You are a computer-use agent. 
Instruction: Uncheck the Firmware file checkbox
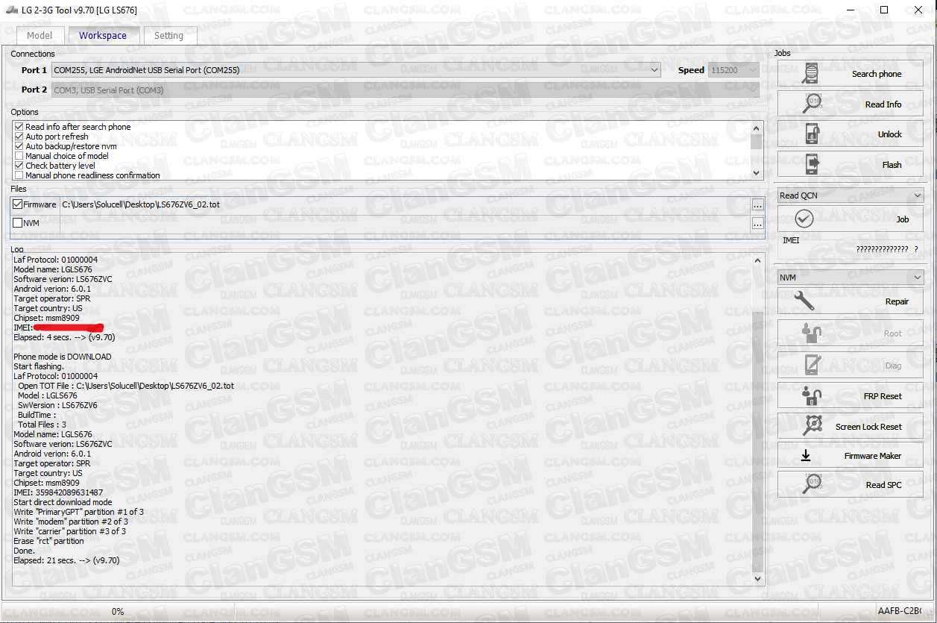tap(17, 204)
